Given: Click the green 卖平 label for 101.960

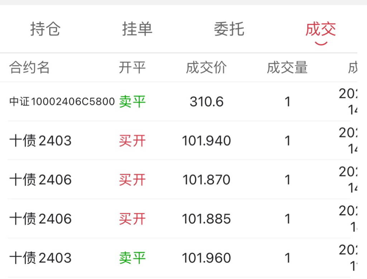Looking at the screenshot, I should click(x=132, y=258).
